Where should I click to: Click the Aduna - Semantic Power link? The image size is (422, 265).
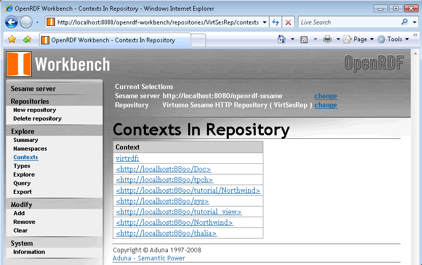click(148, 258)
